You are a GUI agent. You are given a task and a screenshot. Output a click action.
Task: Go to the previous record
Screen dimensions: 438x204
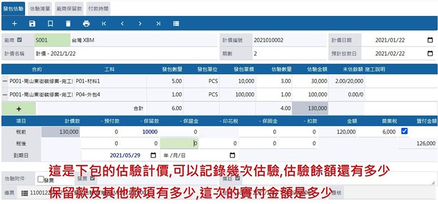(122, 24)
